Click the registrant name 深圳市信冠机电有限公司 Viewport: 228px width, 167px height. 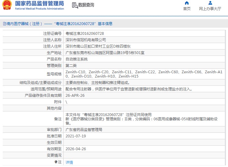pyautogui.click(x=86, y=40)
